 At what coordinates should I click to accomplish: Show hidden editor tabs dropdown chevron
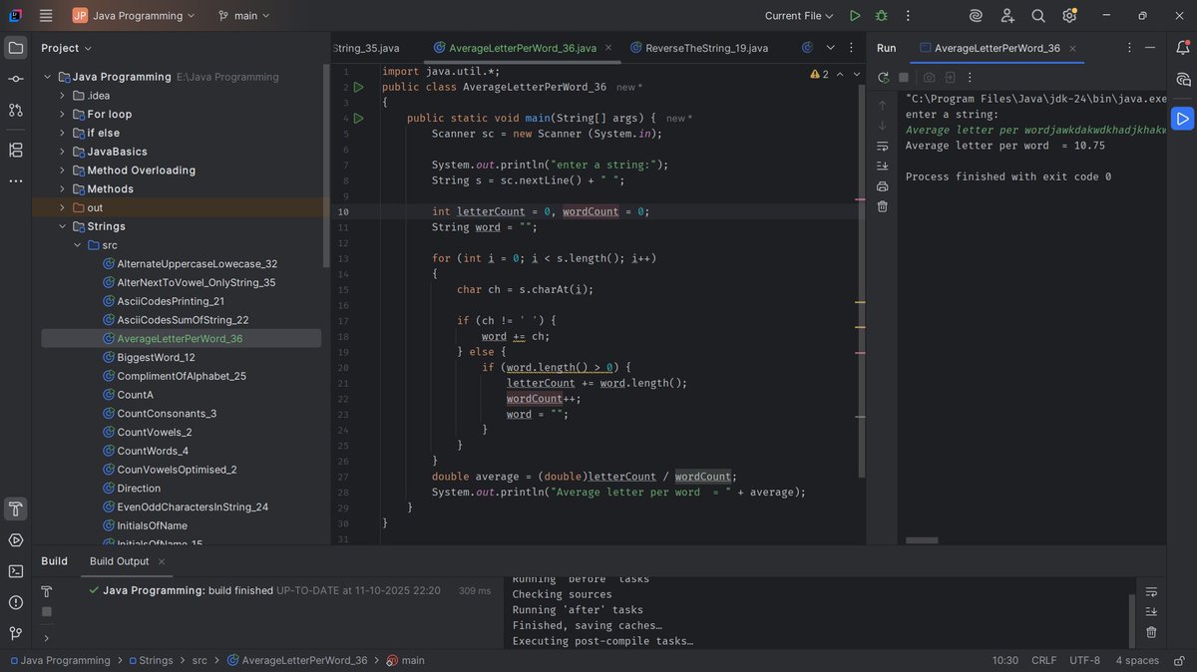pos(830,48)
